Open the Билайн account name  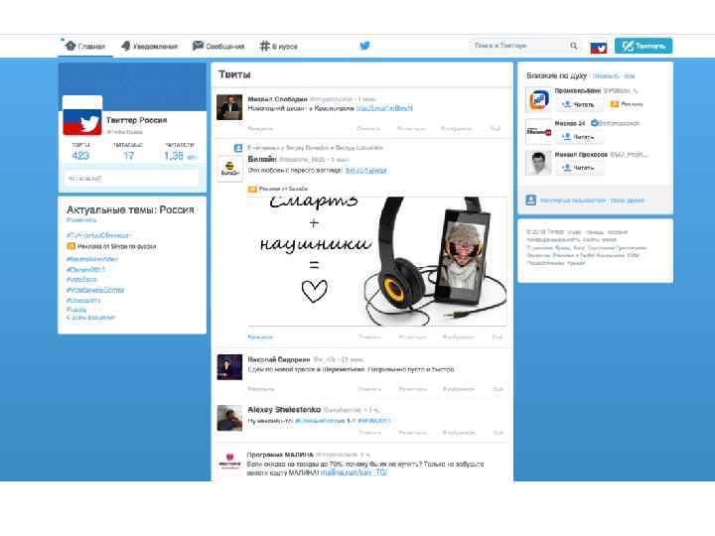pyautogui.click(x=262, y=159)
